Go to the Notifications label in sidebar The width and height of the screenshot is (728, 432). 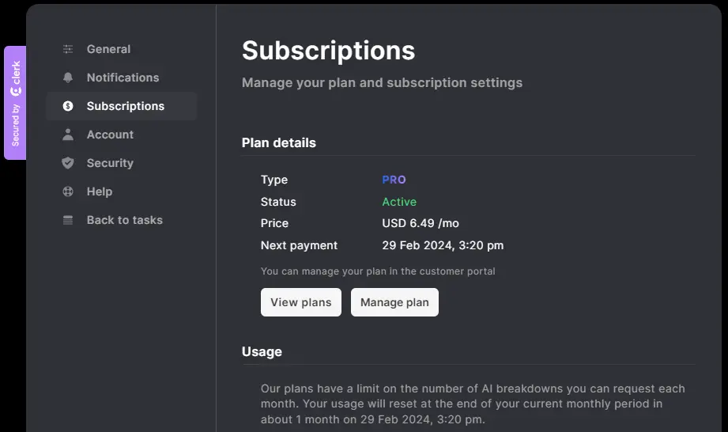tap(123, 78)
